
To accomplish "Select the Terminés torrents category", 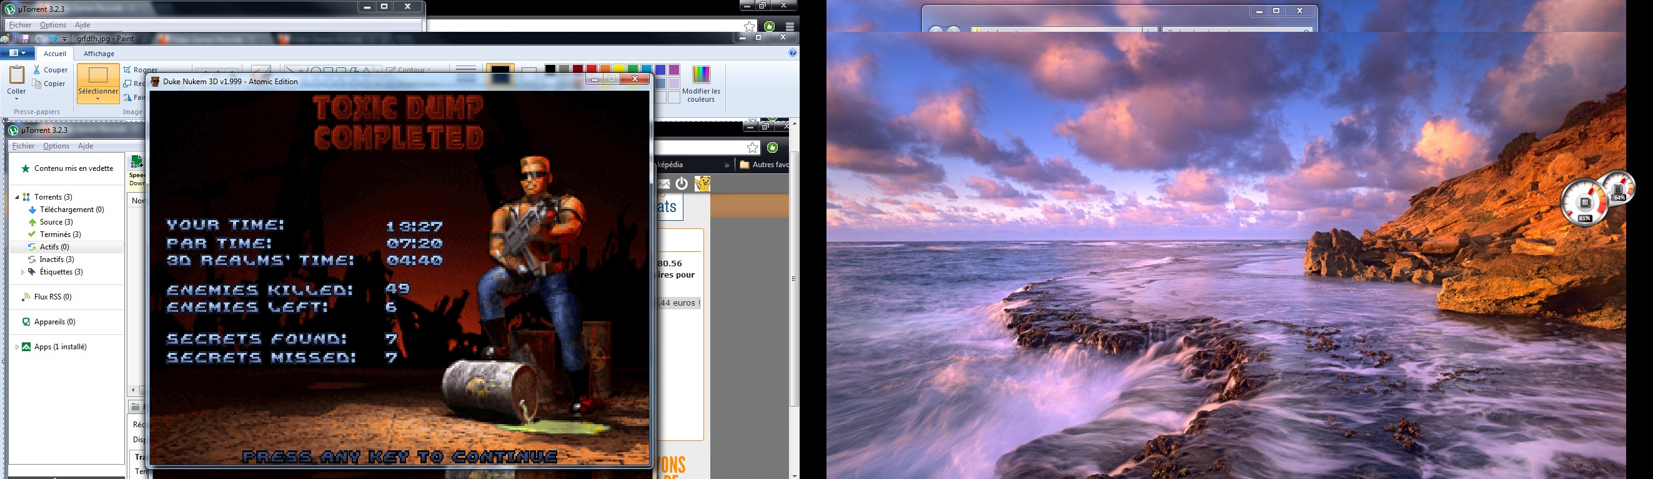I will (60, 235).
